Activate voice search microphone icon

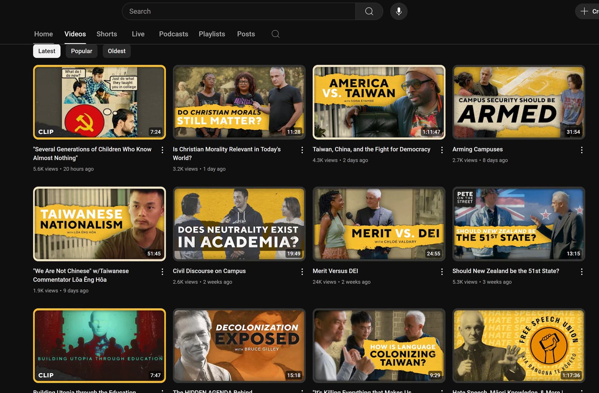pos(398,12)
